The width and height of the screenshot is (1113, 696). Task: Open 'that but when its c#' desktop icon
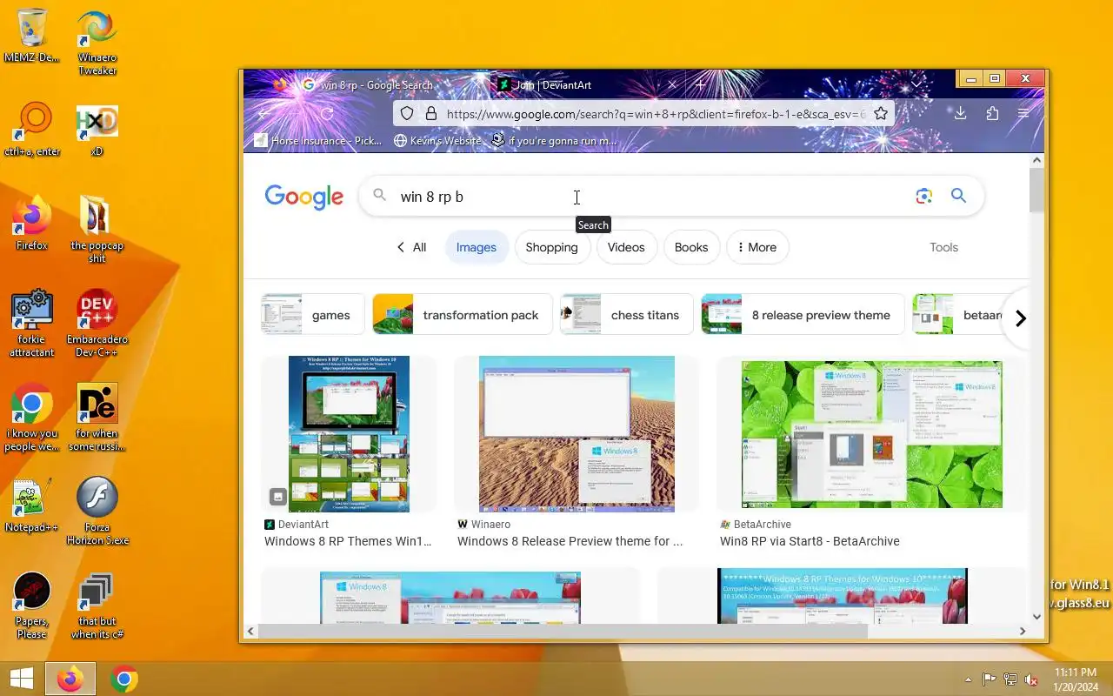click(97, 606)
